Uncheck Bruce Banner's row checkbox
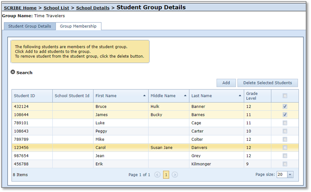The height and width of the screenshot is (192, 311). (285, 106)
